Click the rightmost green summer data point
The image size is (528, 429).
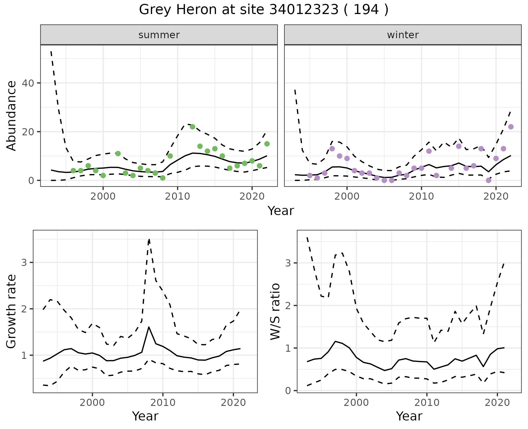[x=267, y=144]
